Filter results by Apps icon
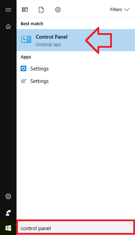The image size is (135, 235). (x=25, y=10)
